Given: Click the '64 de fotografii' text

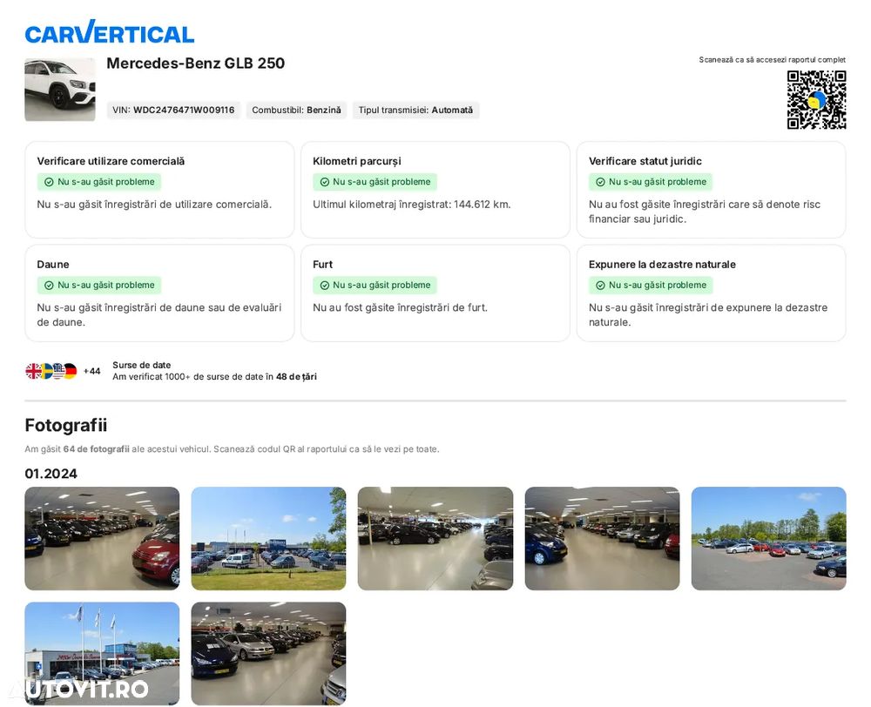Looking at the screenshot, I should coord(96,449).
